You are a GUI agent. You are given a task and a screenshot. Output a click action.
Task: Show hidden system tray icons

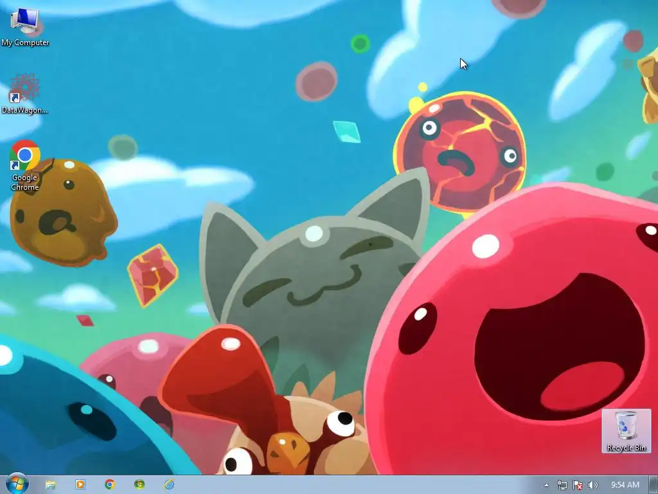point(546,485)
